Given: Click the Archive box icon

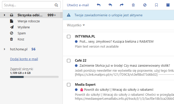Looking at the screenshot, I should pos(168,5).
